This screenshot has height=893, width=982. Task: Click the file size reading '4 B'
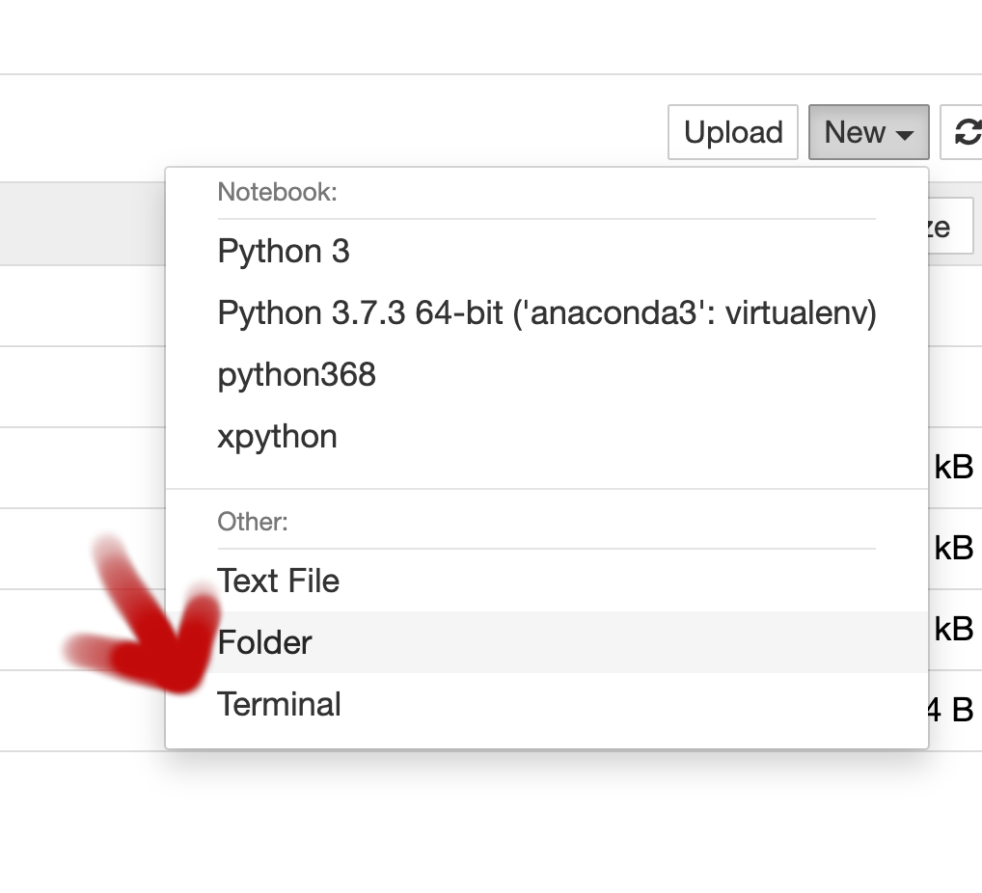[951, 711]
